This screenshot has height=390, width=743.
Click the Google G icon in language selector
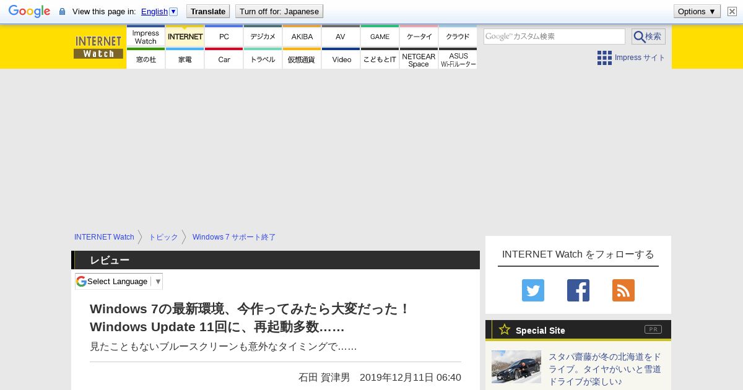point(81,281)
